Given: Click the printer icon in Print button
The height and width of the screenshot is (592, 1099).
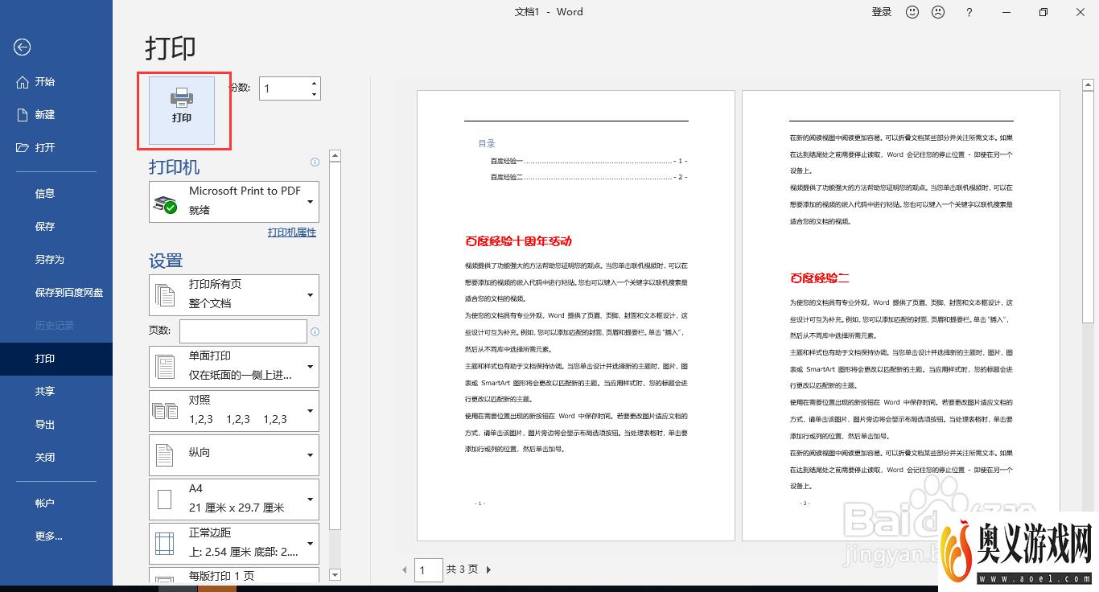Looking at the screenshot, I should (182, 98).
